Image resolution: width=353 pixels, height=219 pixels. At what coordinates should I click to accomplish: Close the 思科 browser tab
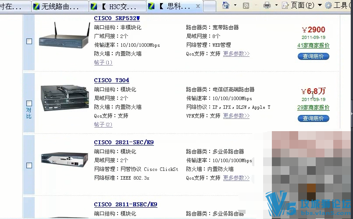coord(198,6)
